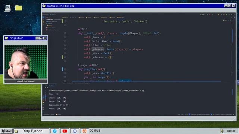
Task: Open Telegram icon in taskbar
Action: (x=55, y=131)
